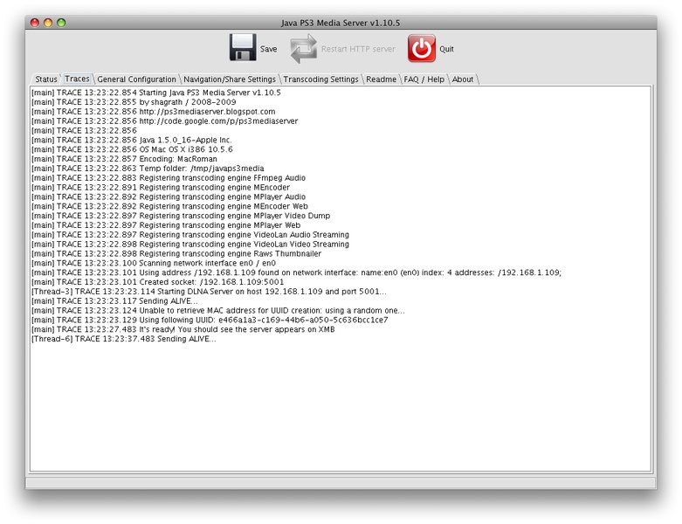
Task: Click the Restart HTTP server label
Action: point(358,49)
